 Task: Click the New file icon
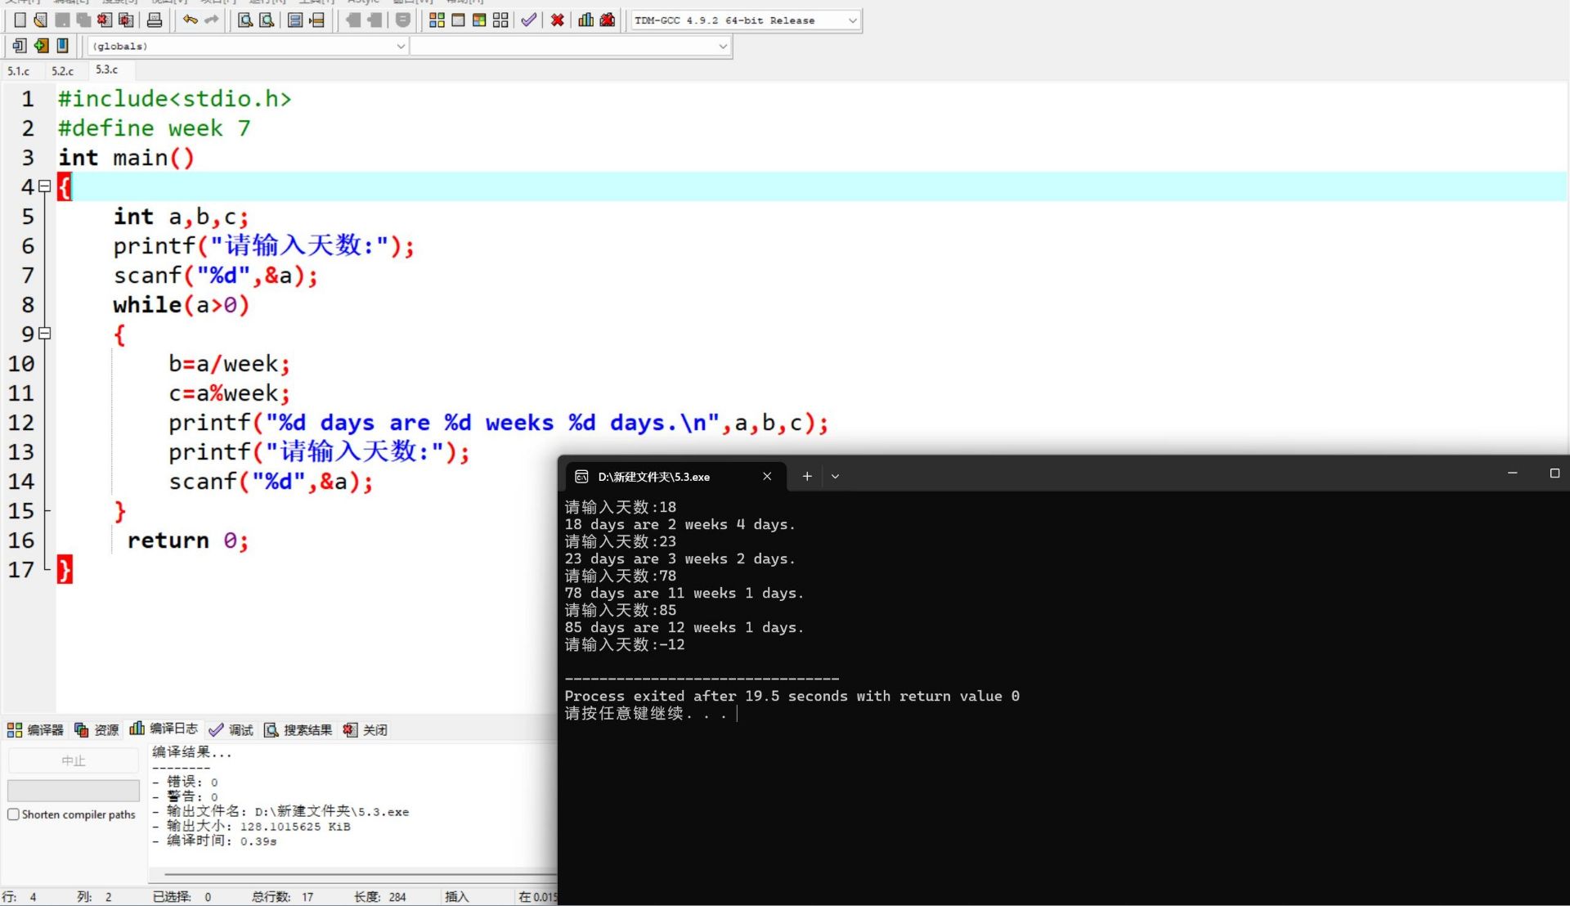pos(20,20)
